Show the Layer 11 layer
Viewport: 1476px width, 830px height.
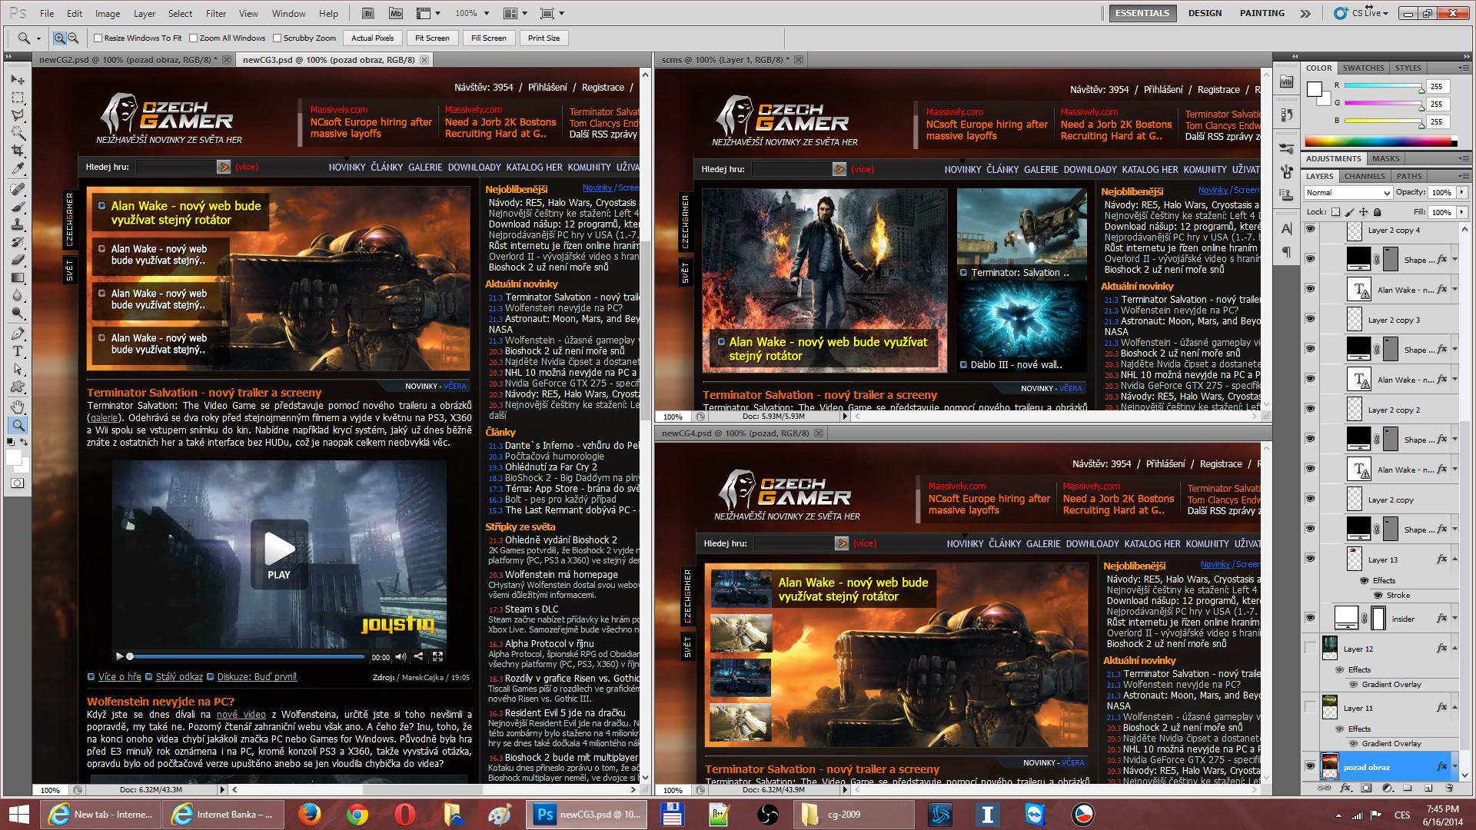click(1311, 707)
